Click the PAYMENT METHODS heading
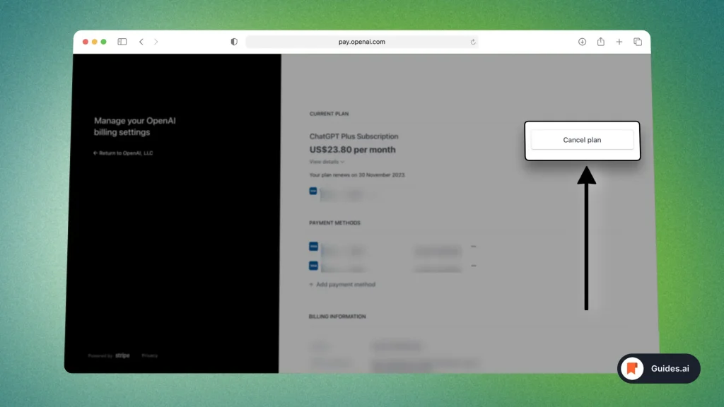This screenshot has height=407, width=724. (x=334, y=223)
